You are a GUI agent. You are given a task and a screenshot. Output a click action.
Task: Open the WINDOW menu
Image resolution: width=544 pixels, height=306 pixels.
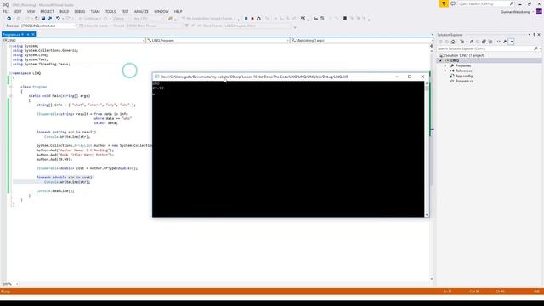[161, 11]
